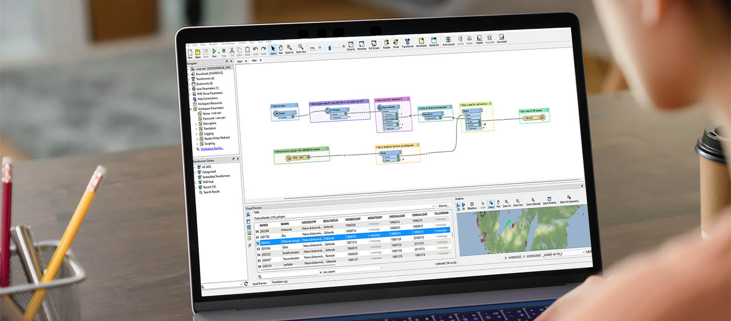The height and width of the screenshot is (321, 731).
Task: Click the Open workspace icon
Action: pyautogui.click(x=198, y=53)
